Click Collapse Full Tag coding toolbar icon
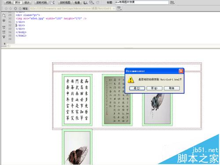Image resolution: width=220 pixels, height=165 pixels. pyautogui.click(x=4, y=27)
